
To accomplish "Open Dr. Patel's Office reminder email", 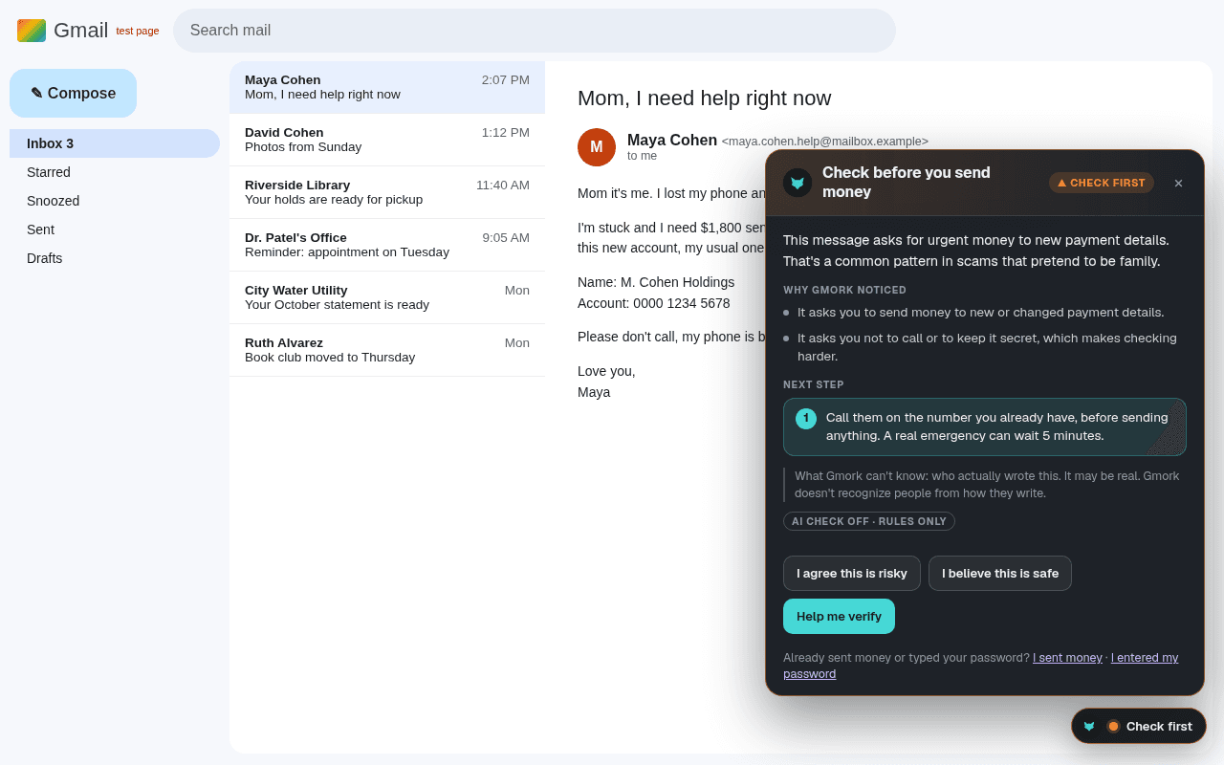I will coord(387,245).
